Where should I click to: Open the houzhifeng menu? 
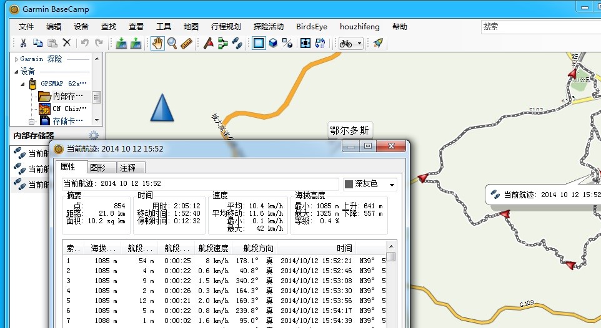[x=359, y=26]
